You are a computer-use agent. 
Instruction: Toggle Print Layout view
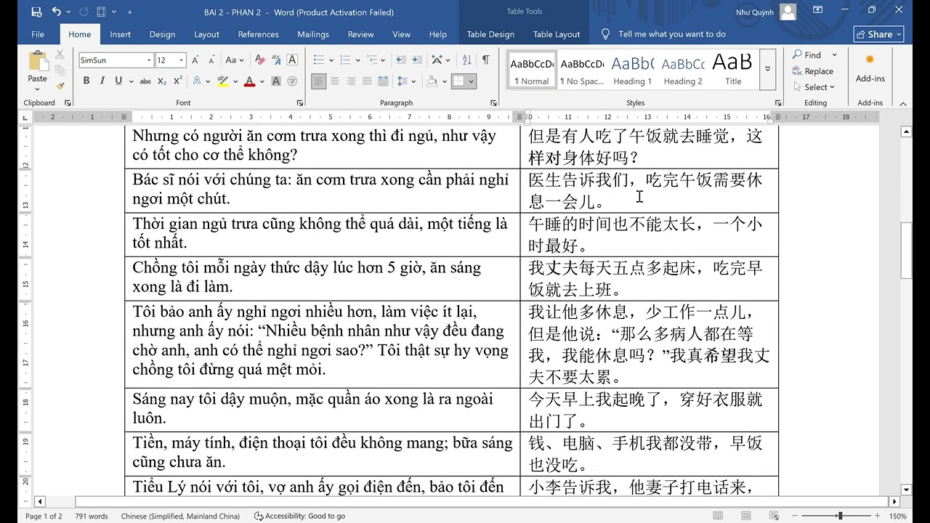[745, 516]
